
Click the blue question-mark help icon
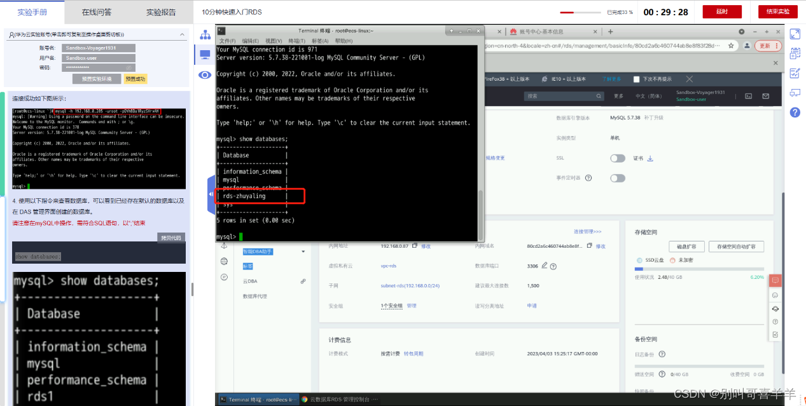click(x=795, y=112)
